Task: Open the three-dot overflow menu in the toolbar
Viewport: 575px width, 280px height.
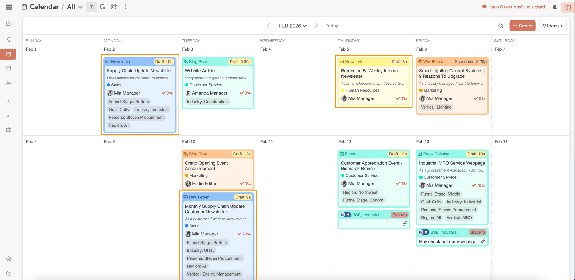Action: tap(125, 7)
